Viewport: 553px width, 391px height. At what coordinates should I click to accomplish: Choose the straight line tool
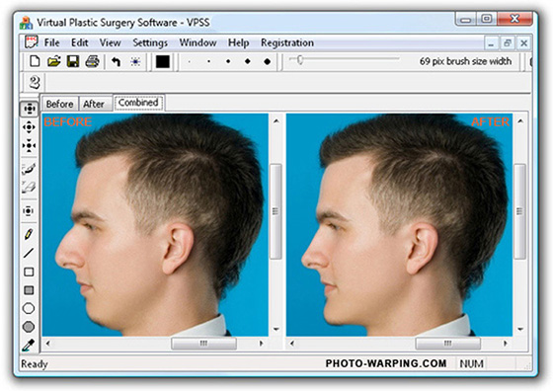click(x=29, y=253)
